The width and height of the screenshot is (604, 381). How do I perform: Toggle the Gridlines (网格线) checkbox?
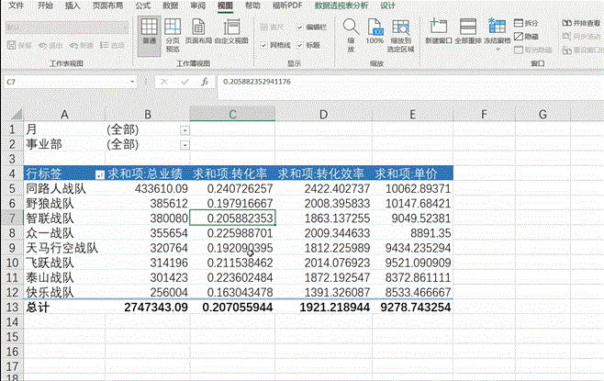266,44
